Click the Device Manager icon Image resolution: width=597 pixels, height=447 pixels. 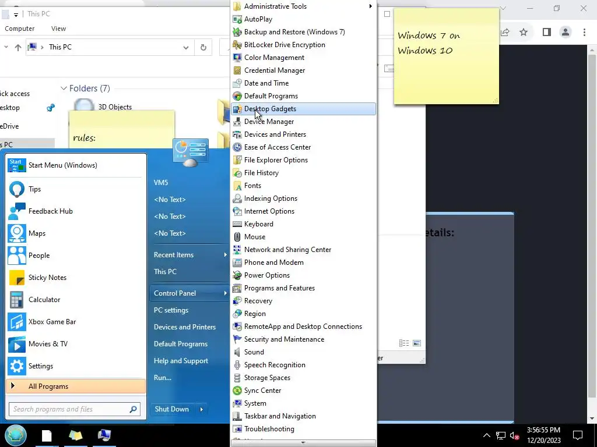(x=237, y=122)
